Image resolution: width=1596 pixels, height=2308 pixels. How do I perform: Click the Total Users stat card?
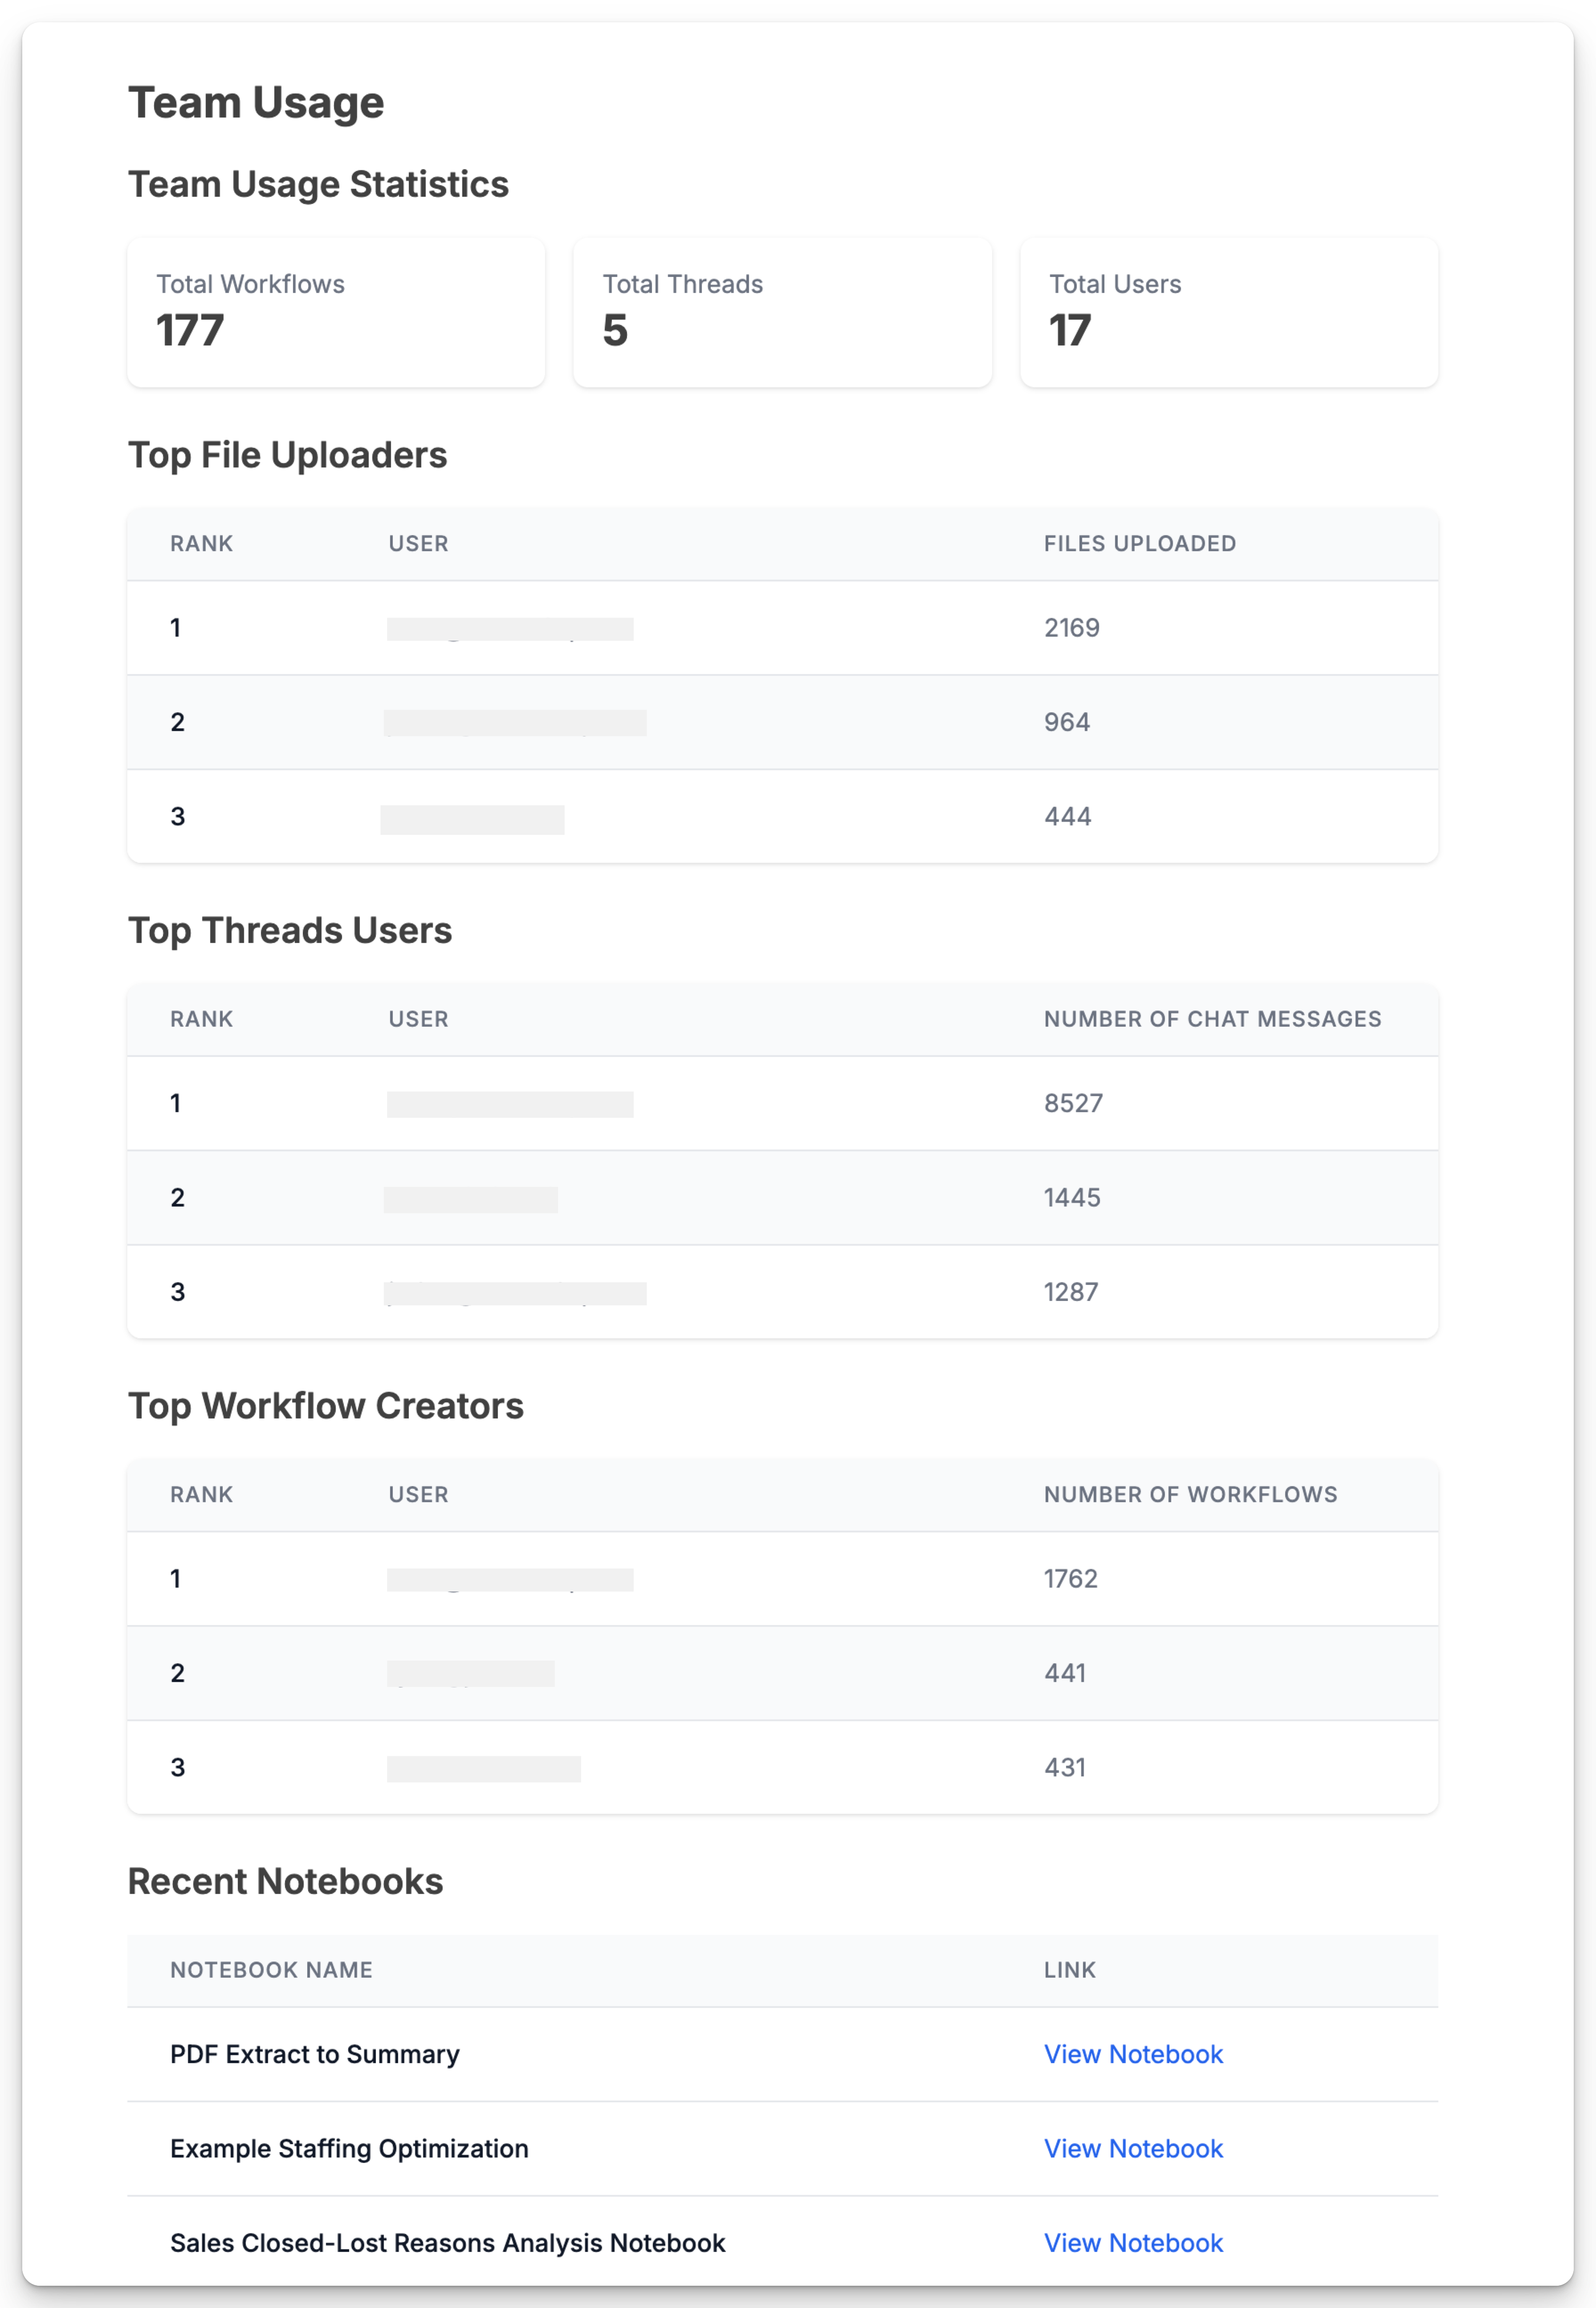tap(1229, 312)
